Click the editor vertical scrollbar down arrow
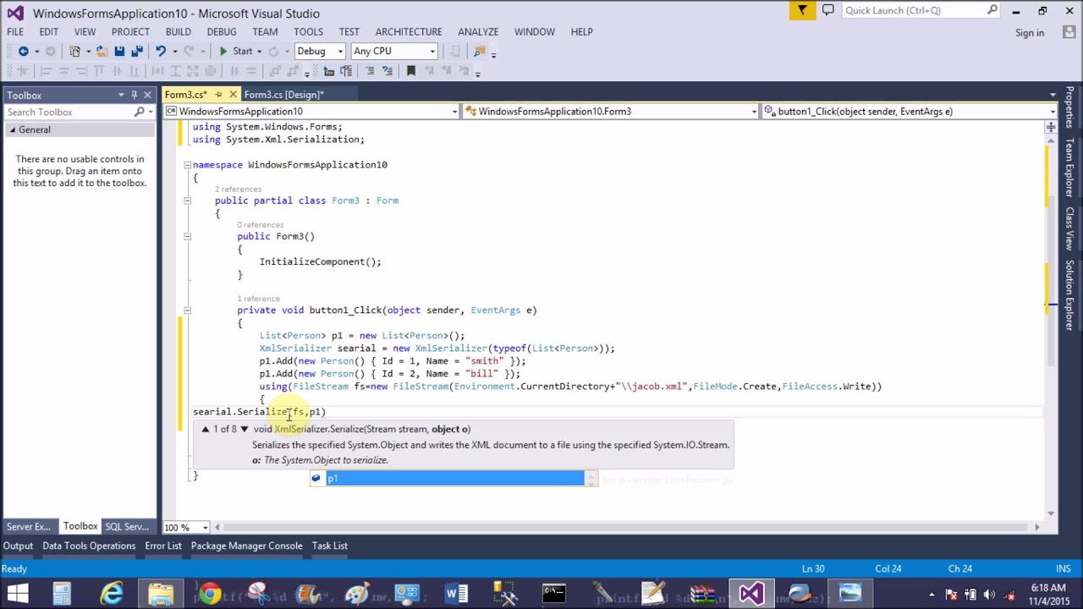Screen dimensions: 1083x609 point(1051,513)
